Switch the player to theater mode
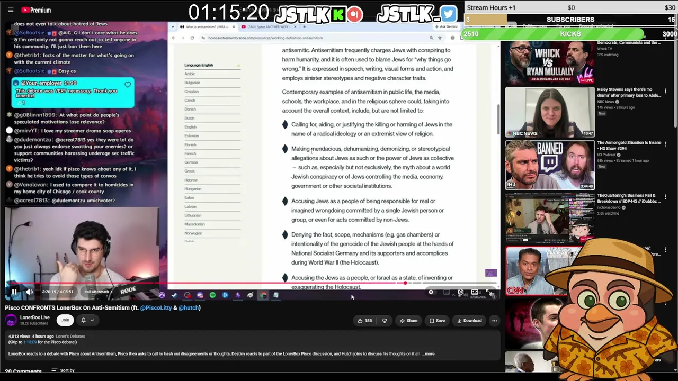The height and width of the screenshot is (381, 678). (x=475, y=292)
